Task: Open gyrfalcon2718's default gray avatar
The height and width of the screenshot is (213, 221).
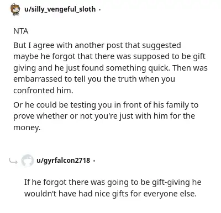Action: (x=28, y=161)
